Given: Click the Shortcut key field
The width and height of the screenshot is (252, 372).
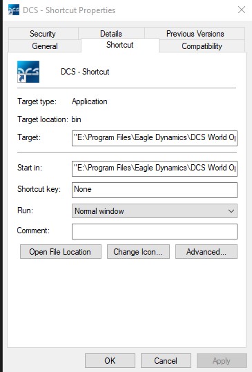Looking at the screenshot, I should pyautogui.click(x=155, y=190).
